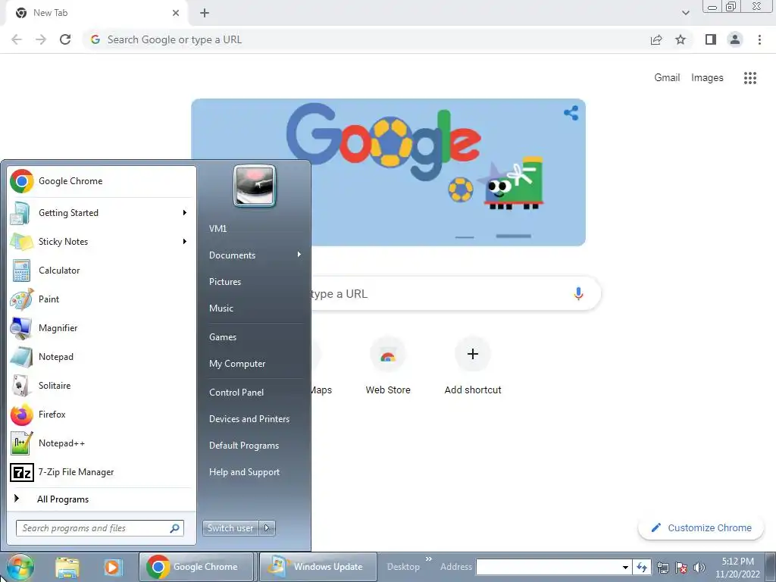
Task: Expand Desktop toolbar chevron
Action: coord(429,559)
